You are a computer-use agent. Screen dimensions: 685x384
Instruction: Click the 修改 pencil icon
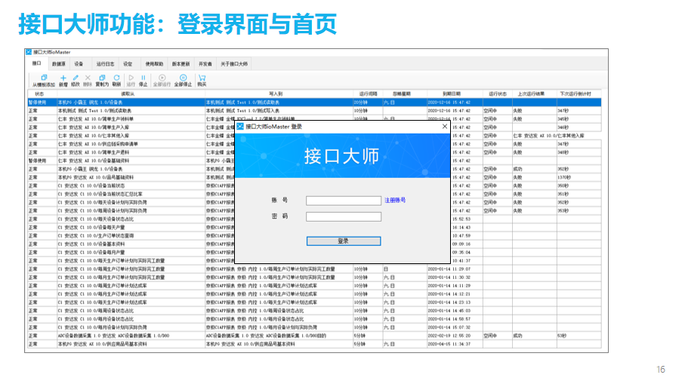tap(76, 78)
